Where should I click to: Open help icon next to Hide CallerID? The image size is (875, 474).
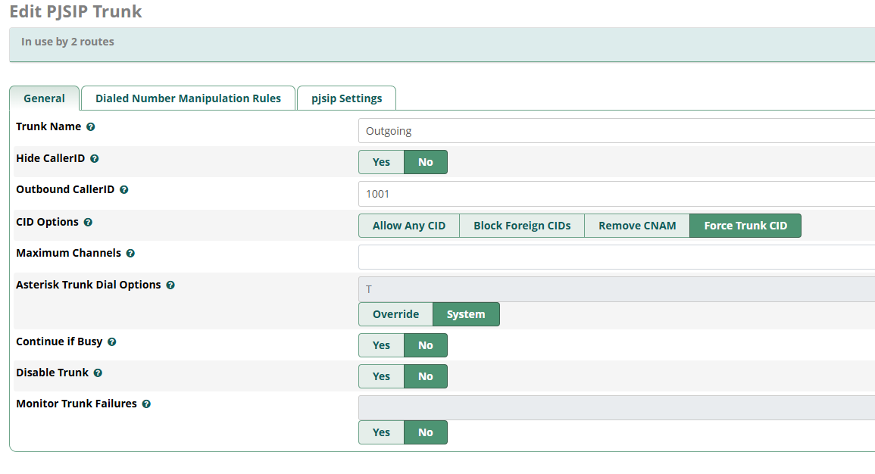click(x=94, y=159)
